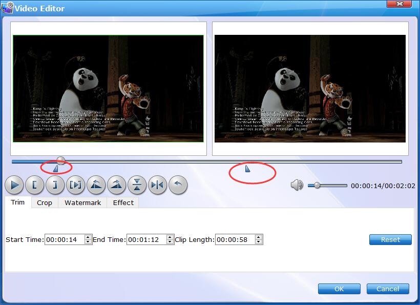This screenshot has width=420, height=305.
Task: Open the Effect tab
Action: pos(123,202)
